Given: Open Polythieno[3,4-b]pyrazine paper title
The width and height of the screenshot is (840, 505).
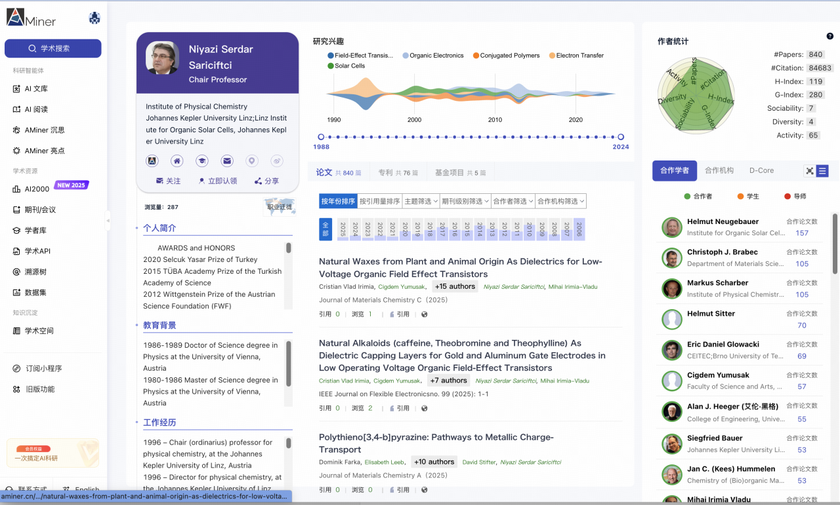Looking at the screenshot, I should (436, 443).
